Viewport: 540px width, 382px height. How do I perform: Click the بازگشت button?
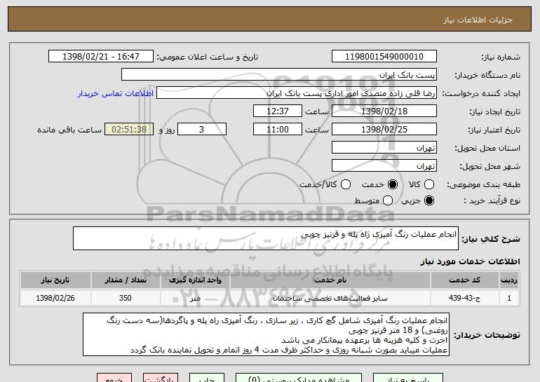coord(161,378)
